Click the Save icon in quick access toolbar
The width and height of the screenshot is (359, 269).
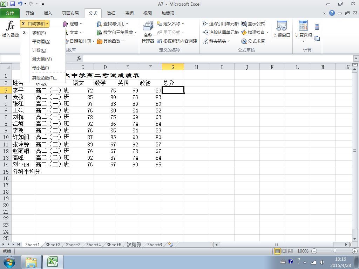(13, 4)
